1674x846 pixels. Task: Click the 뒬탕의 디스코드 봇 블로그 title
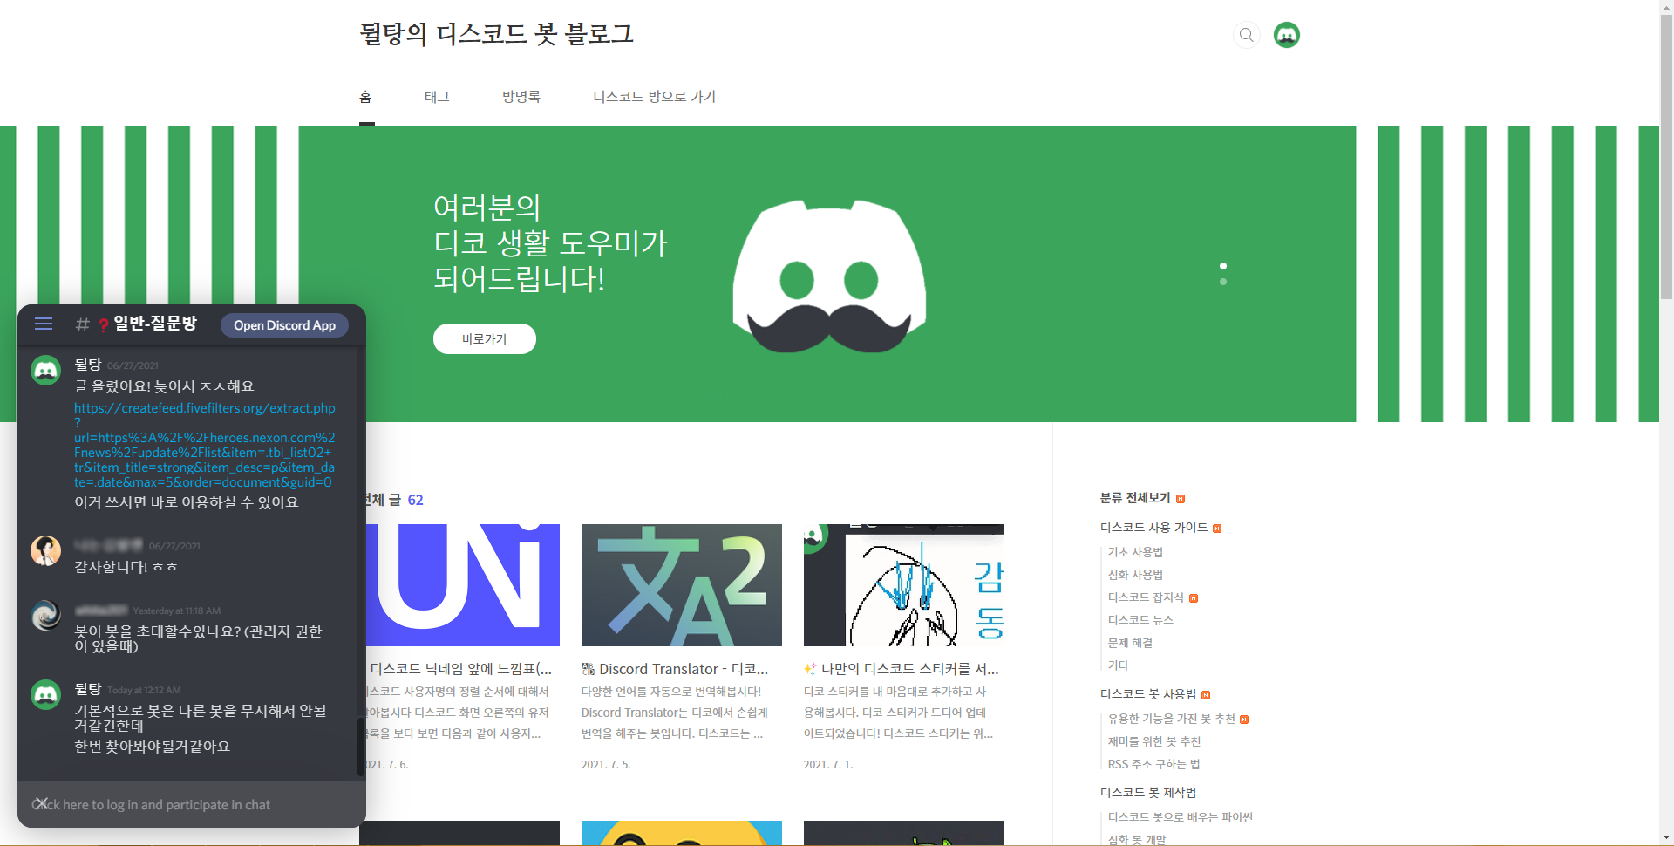click(496, 34)
